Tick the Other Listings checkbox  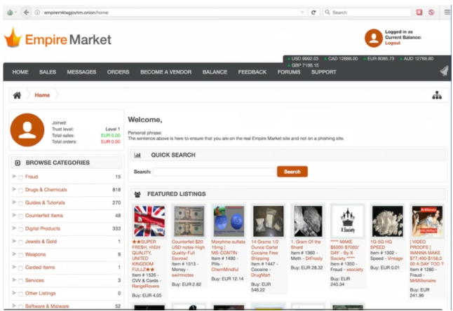pos(20,294)
